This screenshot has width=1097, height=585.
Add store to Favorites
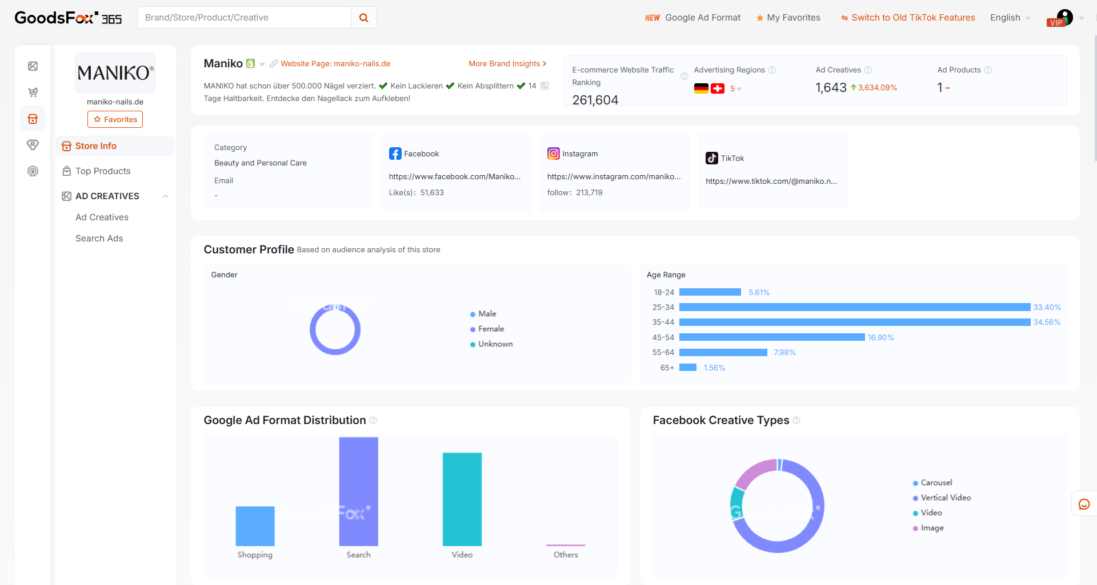pyautogui.click(x=115, y=119)
